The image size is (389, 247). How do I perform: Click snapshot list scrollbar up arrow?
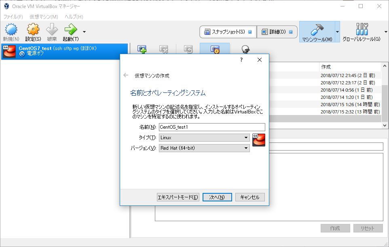(x=385, y=66)
